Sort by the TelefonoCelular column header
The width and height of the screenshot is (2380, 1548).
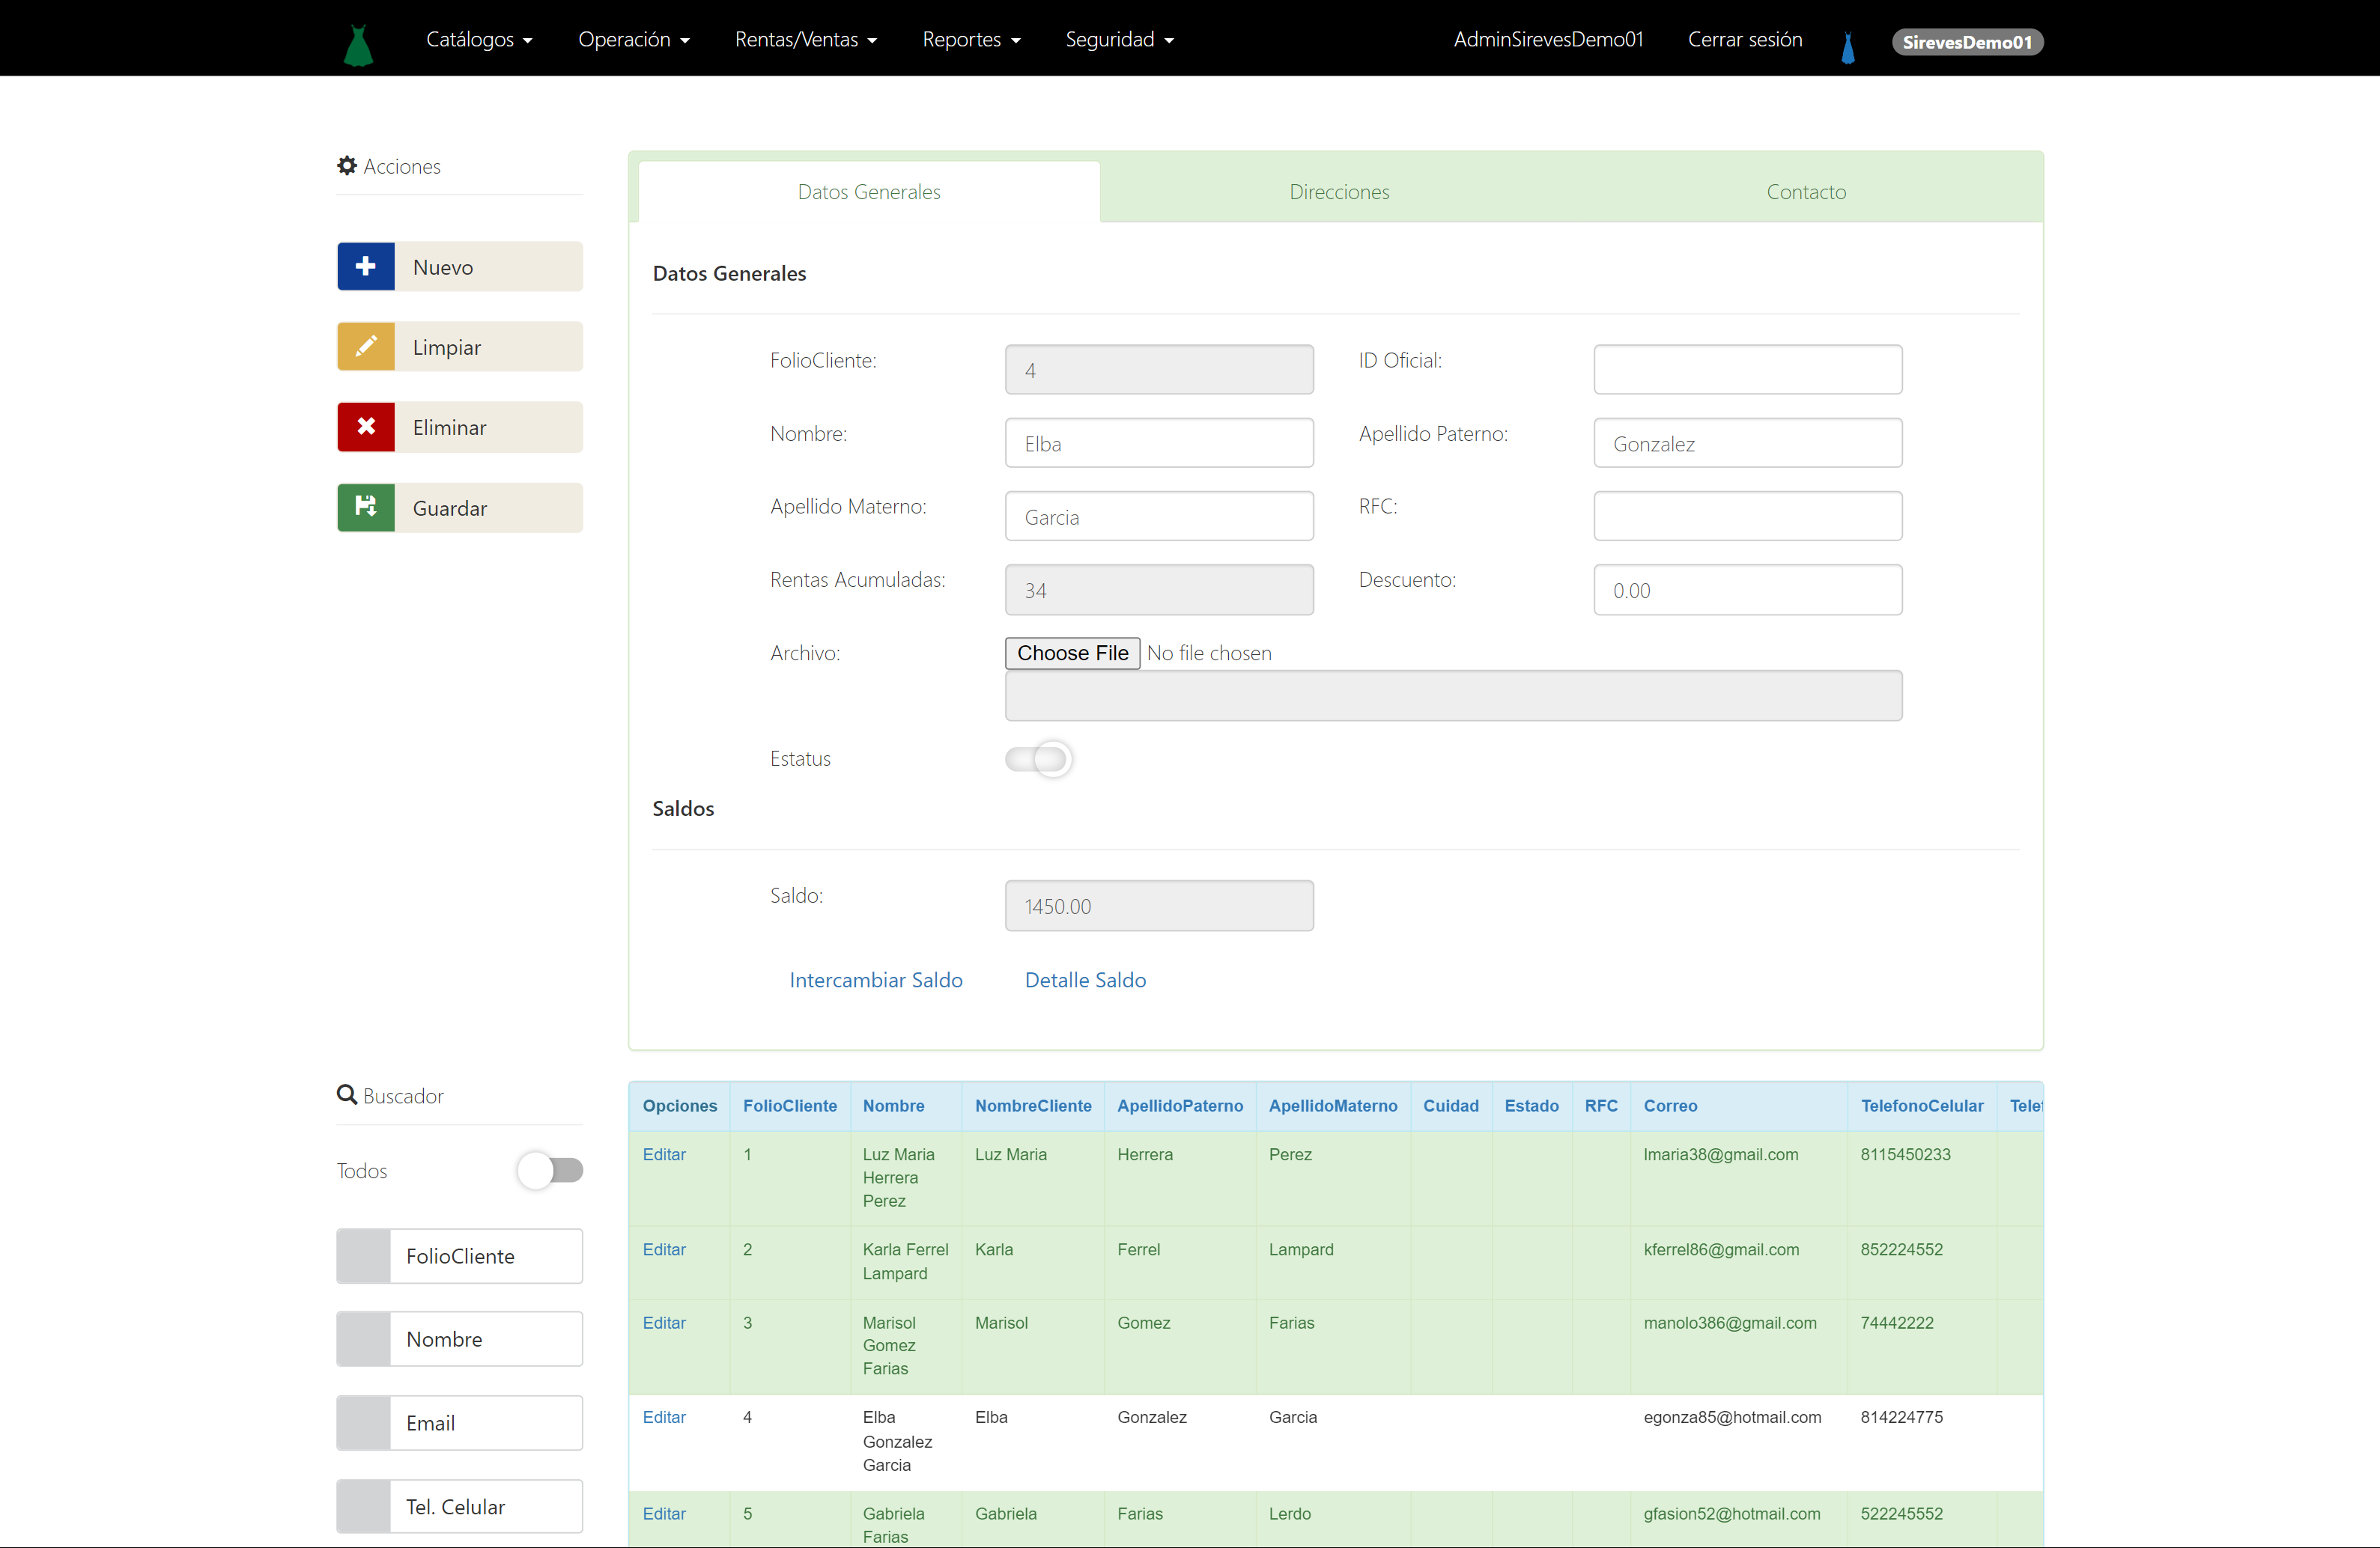click(x=1922, y=1106)
